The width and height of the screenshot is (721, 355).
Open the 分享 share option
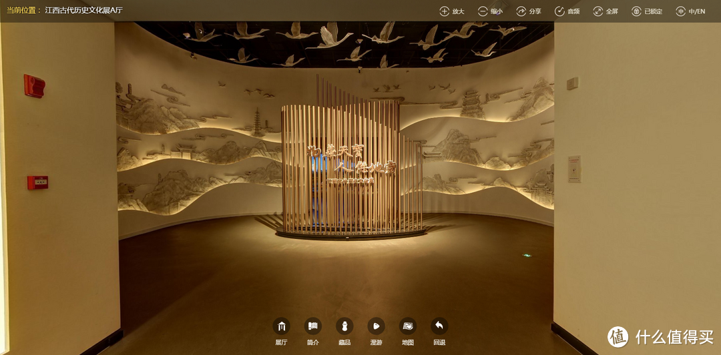[x=521, y=11]
